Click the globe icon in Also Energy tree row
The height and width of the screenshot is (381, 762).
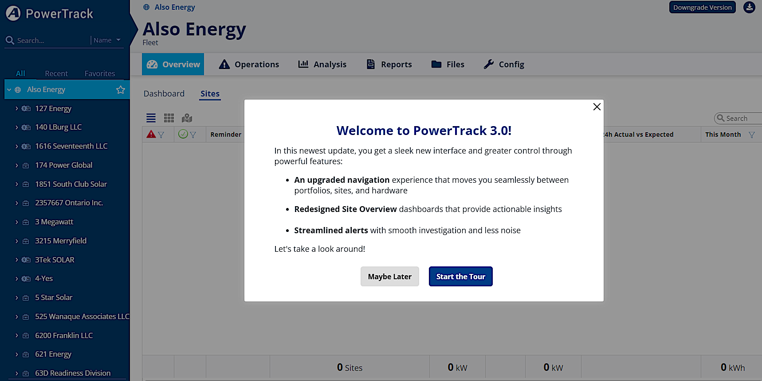click(18, 90)
